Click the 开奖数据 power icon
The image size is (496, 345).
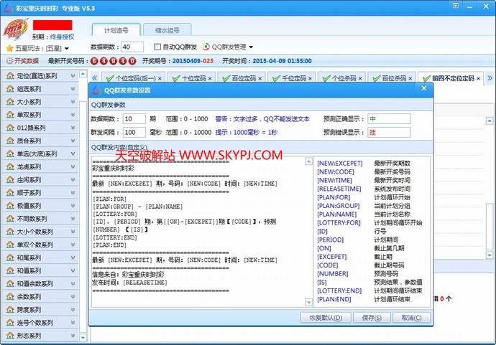pyautogui.click(x=10, y=61)
